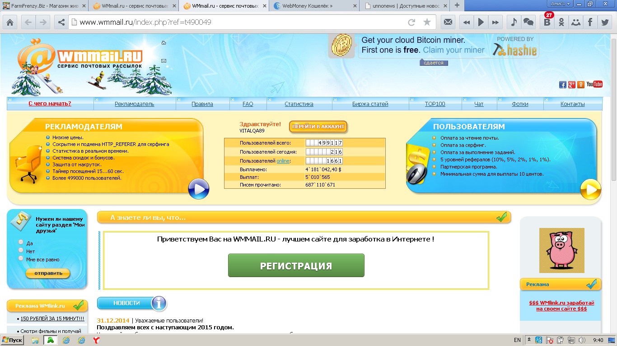This screenshot has width=617, height=346.
Task: Open the Facebook icon in the browser toolbar
Action: 590,22
